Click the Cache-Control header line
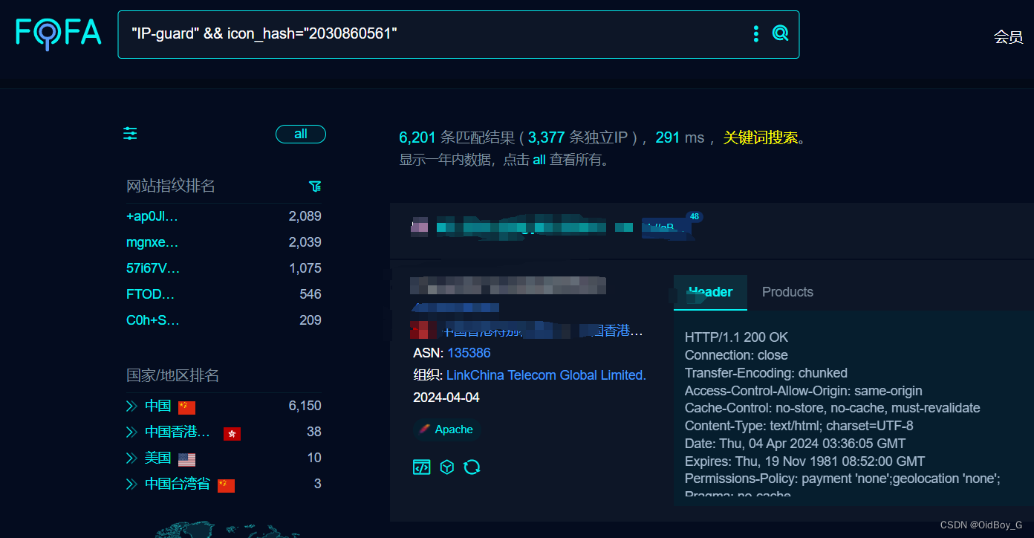Image resolution: width=1034 pixels, height=538 pixels. (x=833, y=408)
